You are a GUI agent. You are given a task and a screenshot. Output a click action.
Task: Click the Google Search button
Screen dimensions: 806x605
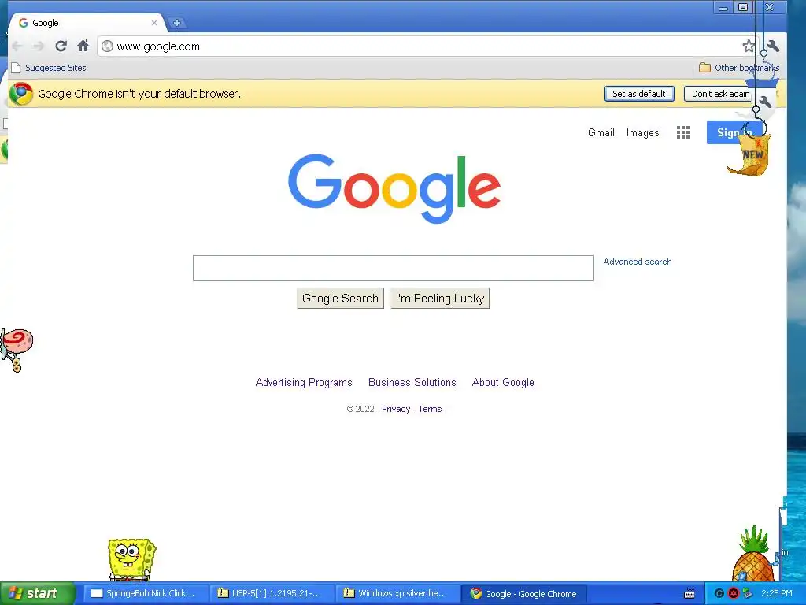pyautogui.click(x=340, y=299)
